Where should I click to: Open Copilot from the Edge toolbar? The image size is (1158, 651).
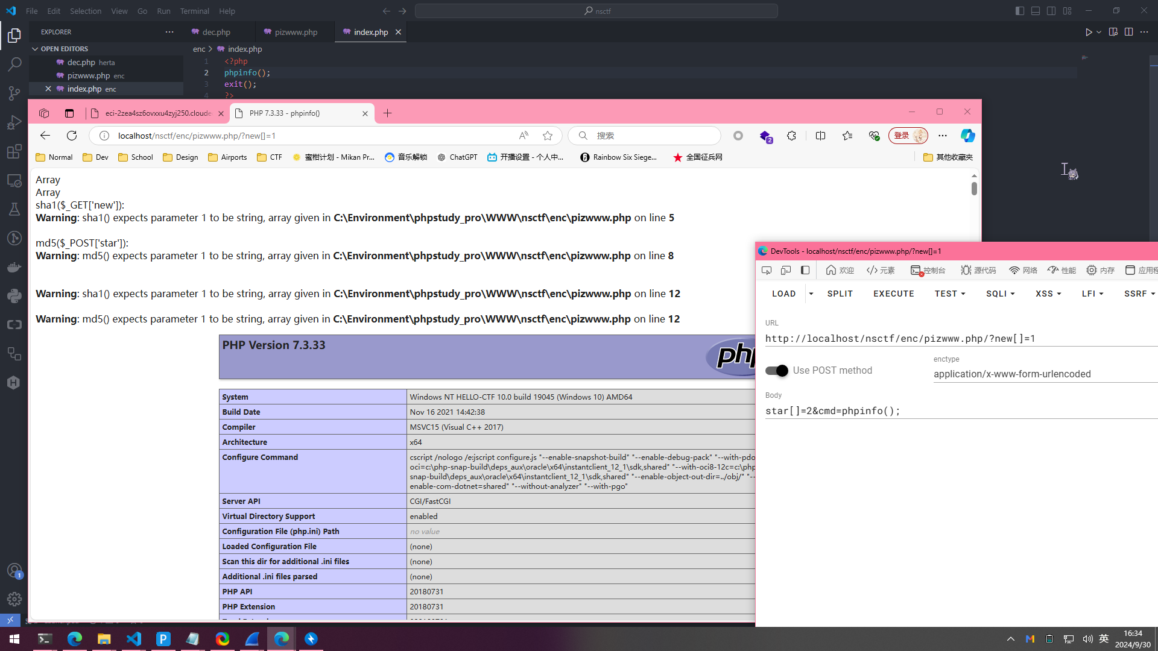point(968,136)
